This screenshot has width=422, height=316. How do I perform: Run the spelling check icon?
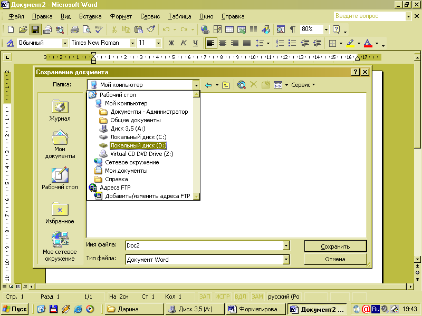(x=99, y=29)
